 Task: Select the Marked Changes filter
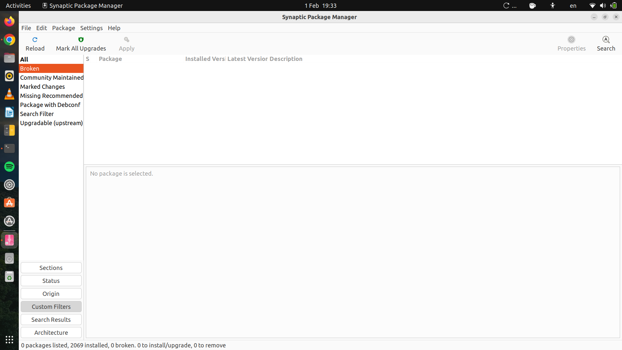[x=42, y=87]
